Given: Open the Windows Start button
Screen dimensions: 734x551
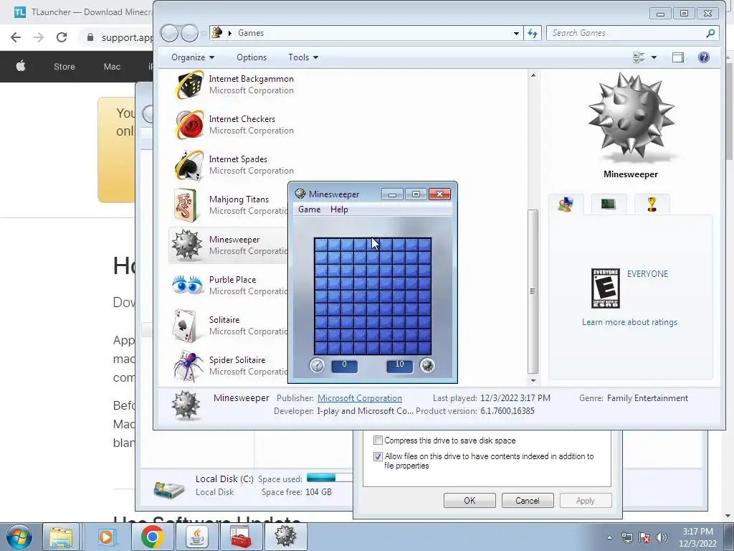Looking at the screenshot, I should point(19,537).
